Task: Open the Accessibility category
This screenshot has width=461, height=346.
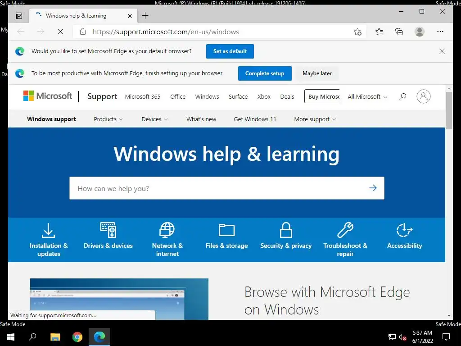Action: [x=405, y=236]
